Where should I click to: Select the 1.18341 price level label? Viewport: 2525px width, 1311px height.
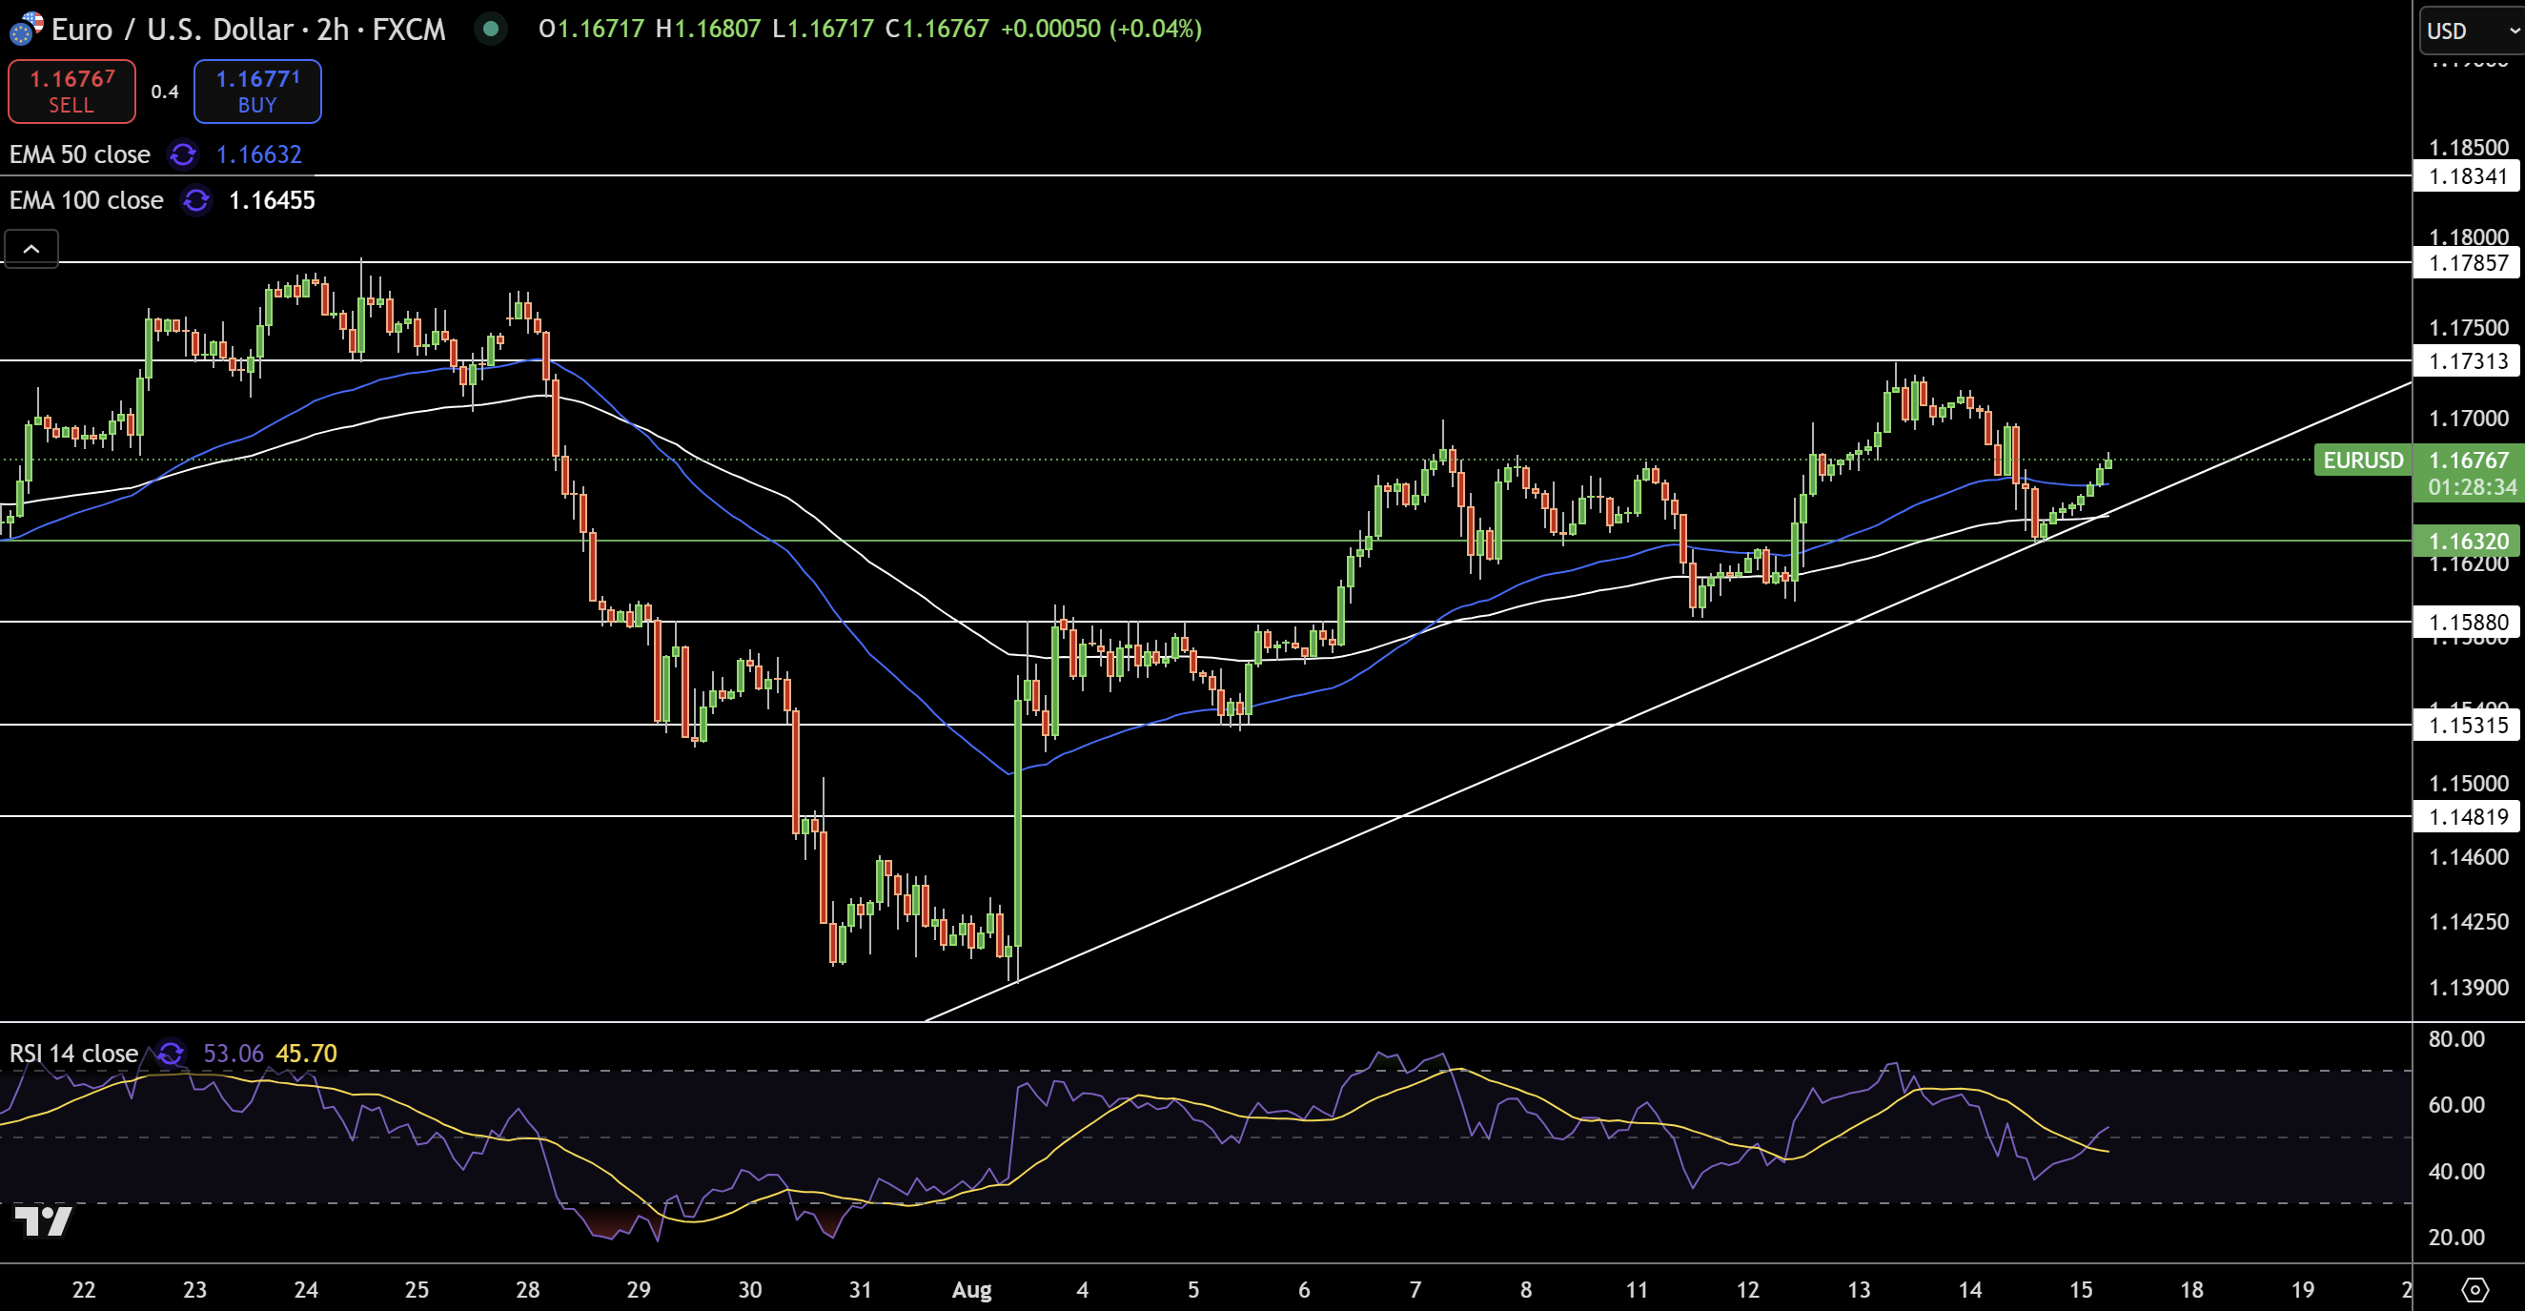(2467, 176)
